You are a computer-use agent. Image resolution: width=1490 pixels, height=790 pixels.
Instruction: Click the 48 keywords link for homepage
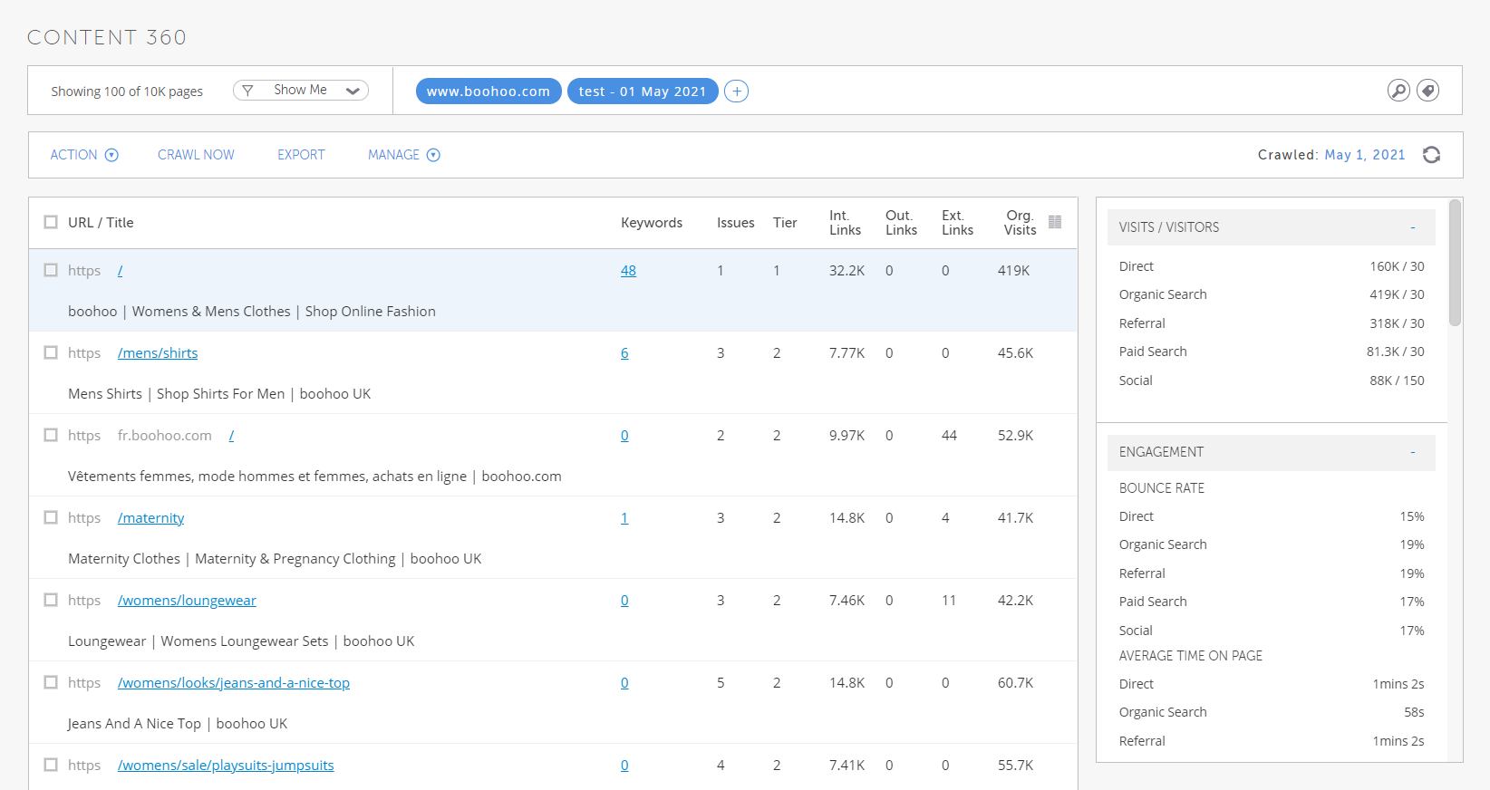click(x=628, y=271)
